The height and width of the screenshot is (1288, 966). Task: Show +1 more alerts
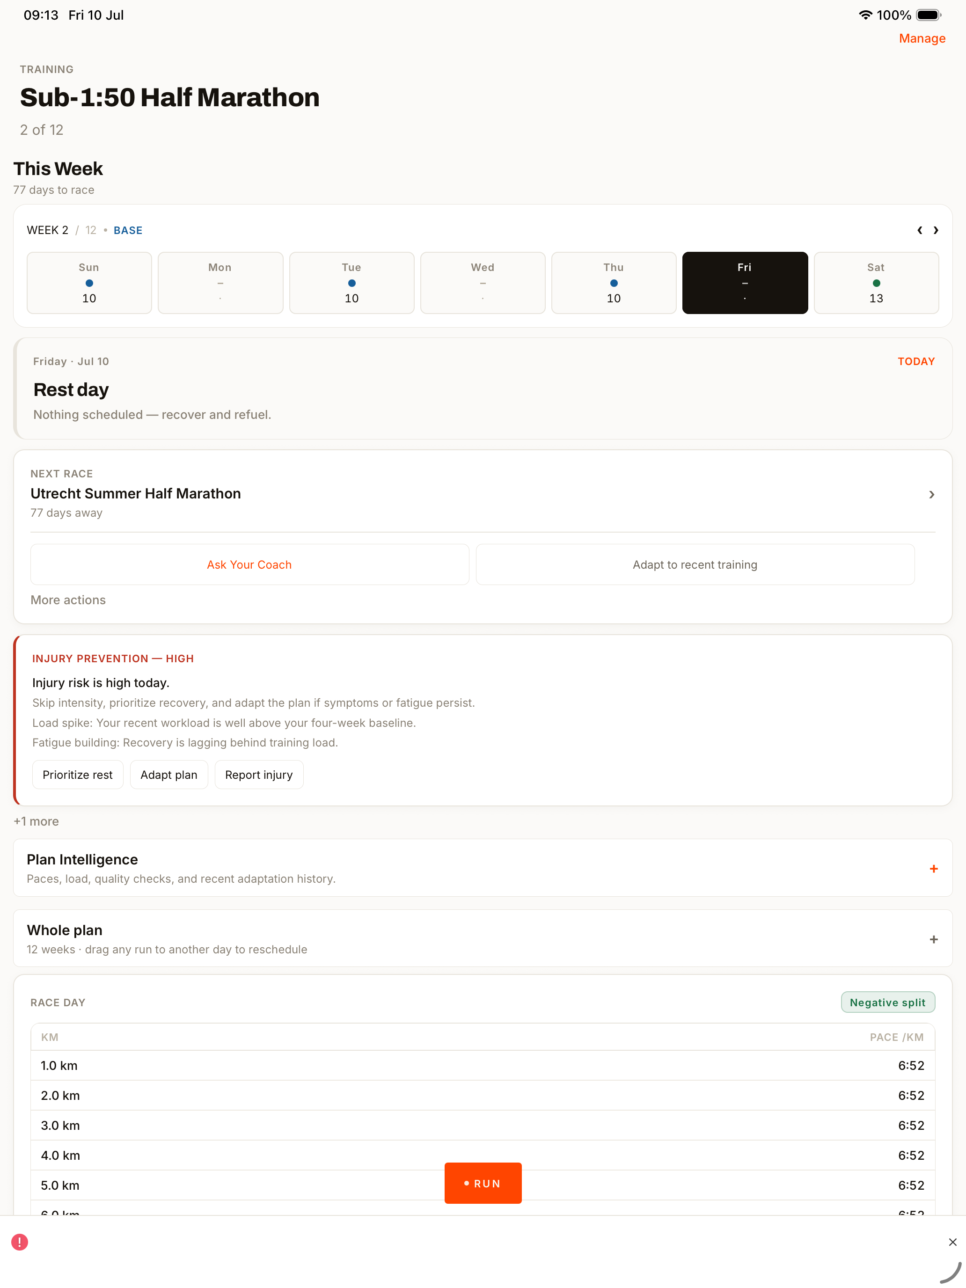tap(36, 821)
